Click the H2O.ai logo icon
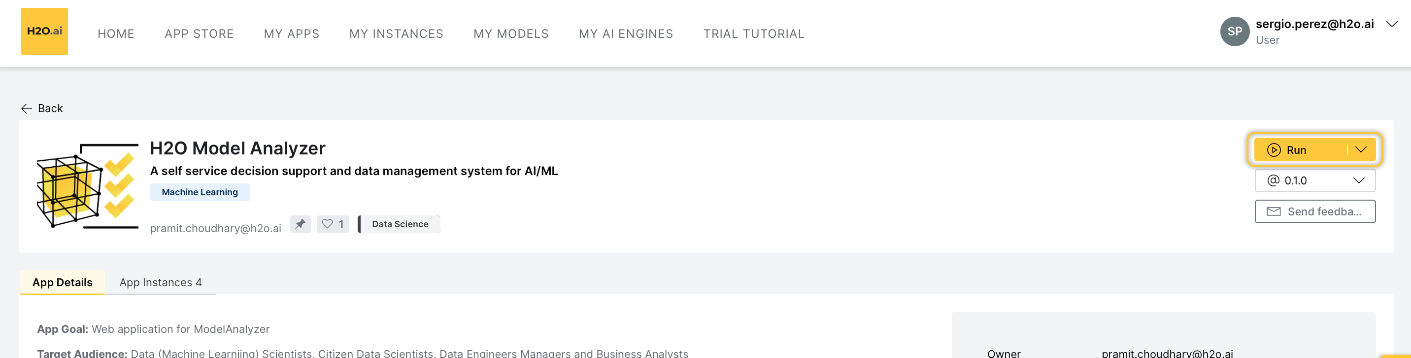Screen dimensions: 1411x358 (44, 31)
